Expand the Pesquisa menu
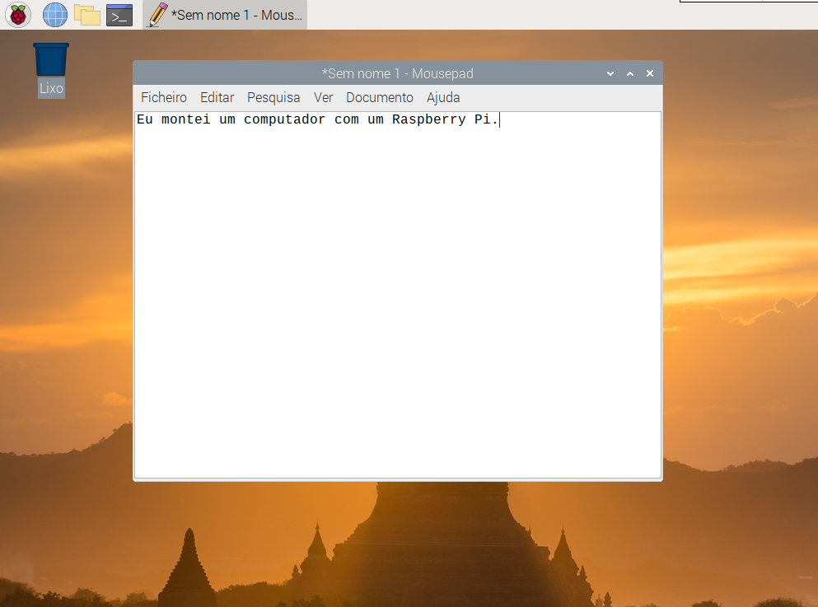Image resolution: width=818 pixels, height=607 pixels. [x=273, y=97]
